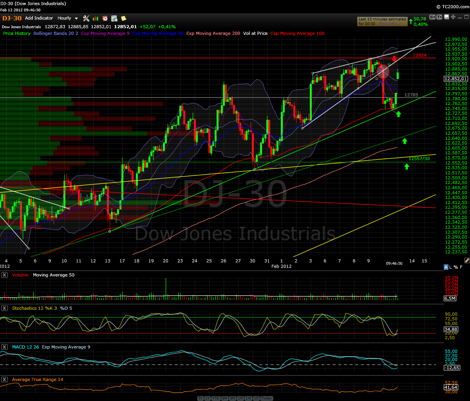
Task: Toggle the F scale option
Action: tap(461, 267)
